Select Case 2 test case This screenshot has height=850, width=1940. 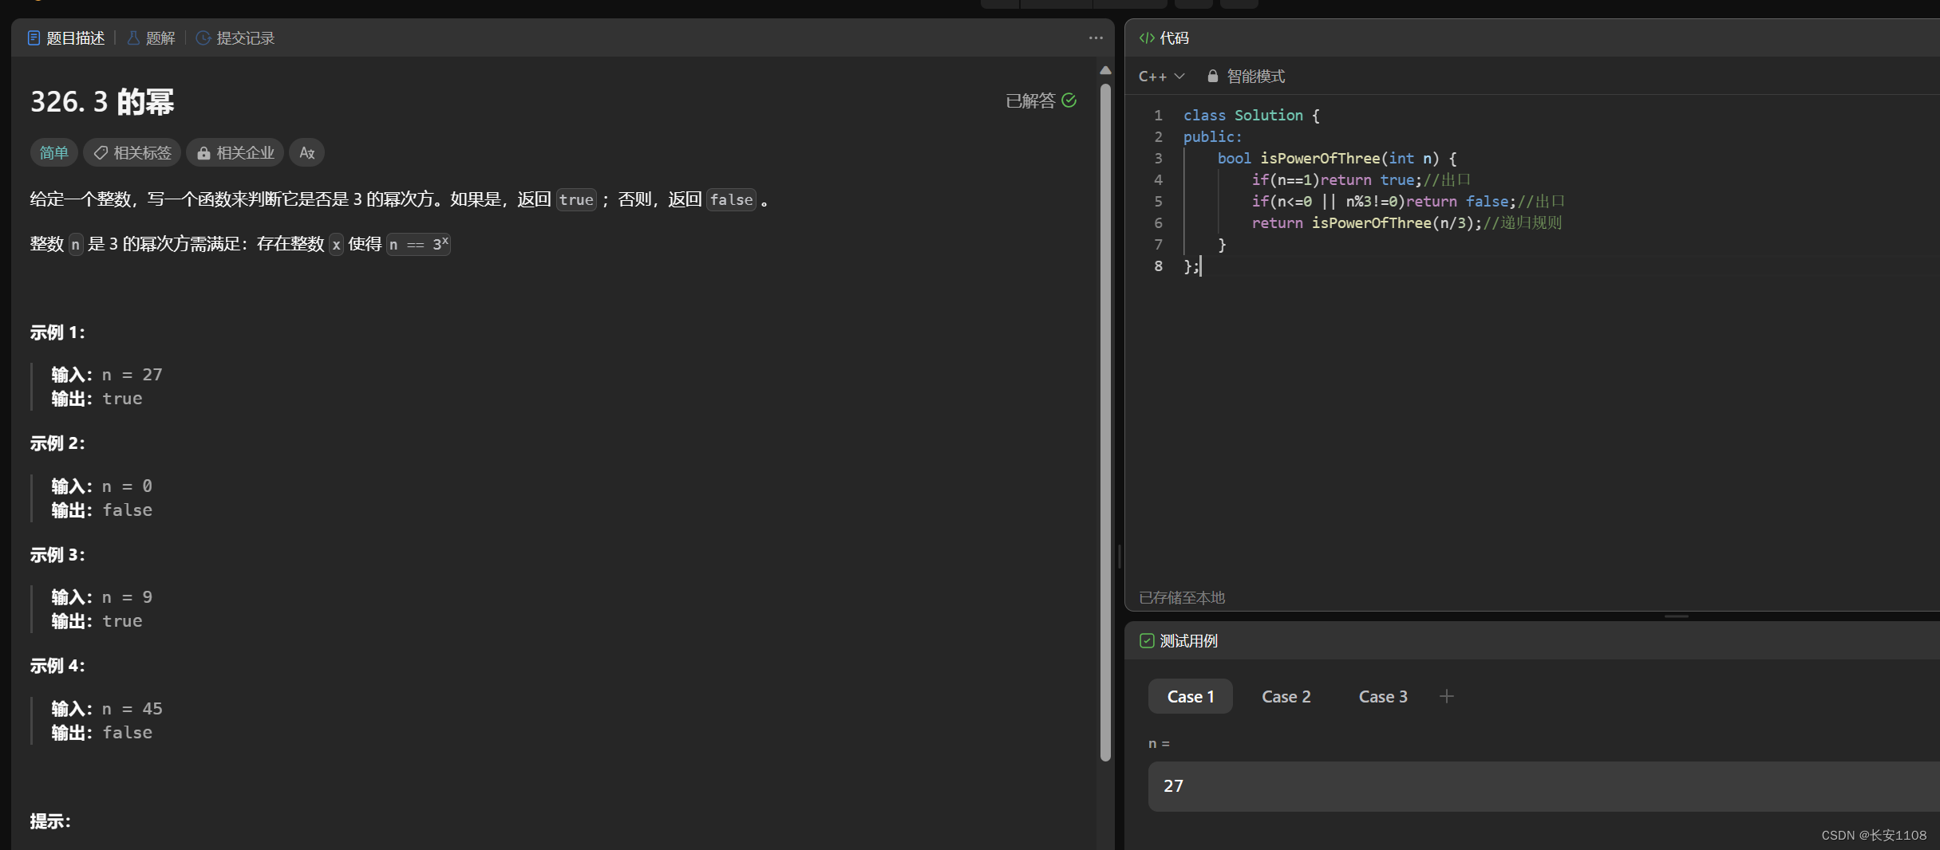[x=1286, y=696]
